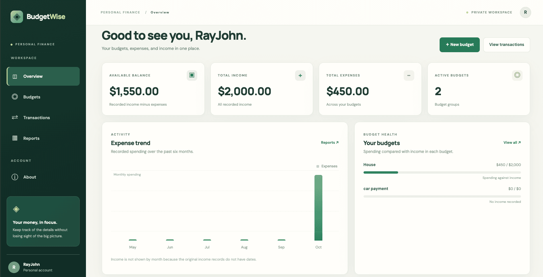The image size is (543, 277).
Task: Click the $0 / $0 car payment amount
Action: (x=515, y=189)
